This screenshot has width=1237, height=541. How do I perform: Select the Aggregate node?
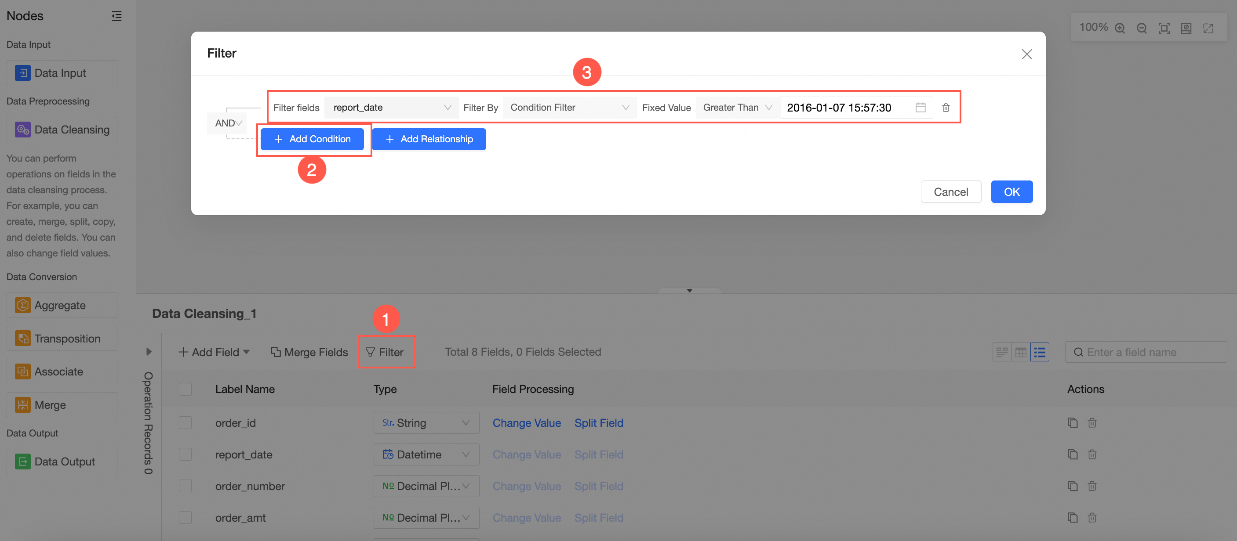pyautogui.click(x=62, y=305)
